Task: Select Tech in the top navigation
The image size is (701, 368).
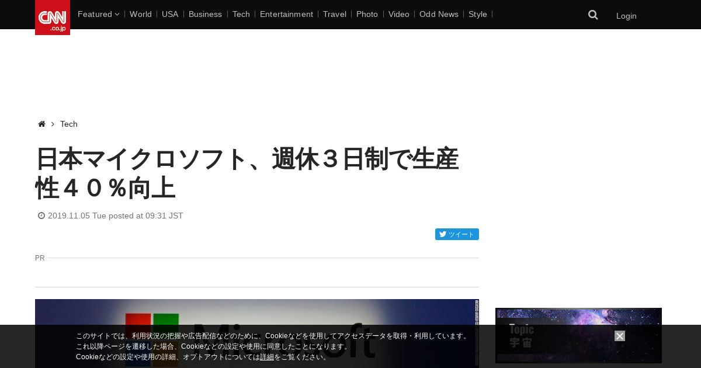Action: (241, 14)
